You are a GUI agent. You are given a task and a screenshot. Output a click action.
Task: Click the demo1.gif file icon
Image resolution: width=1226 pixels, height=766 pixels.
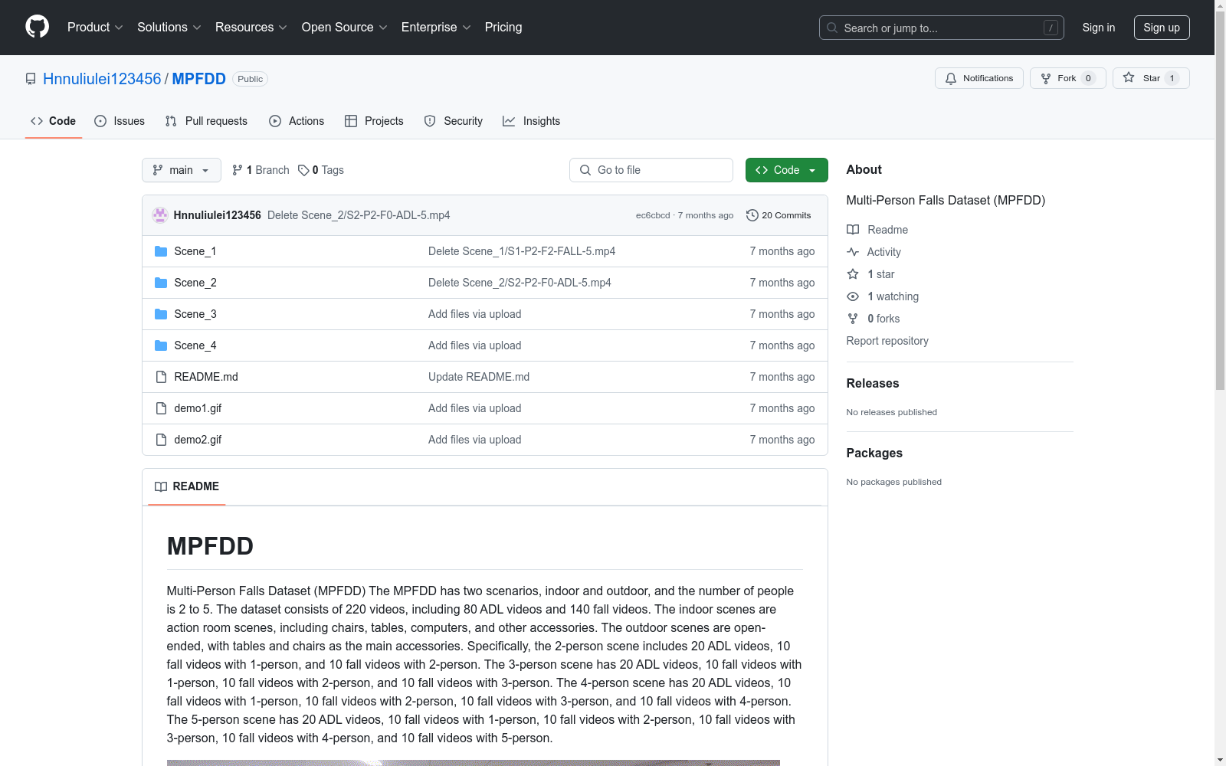click(x=161, y=408)
